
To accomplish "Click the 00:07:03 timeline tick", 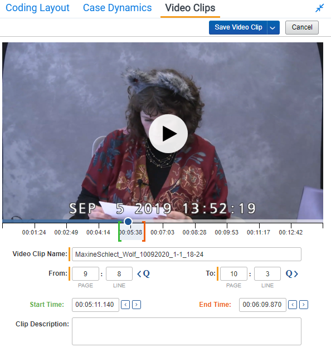I will point(162,232).
